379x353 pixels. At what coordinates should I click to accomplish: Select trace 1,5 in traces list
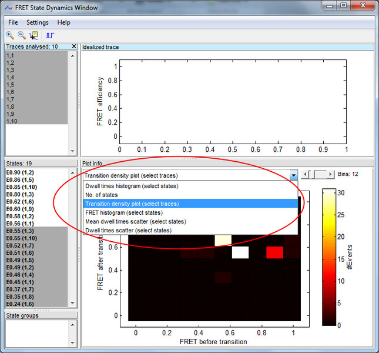[11, 85]
